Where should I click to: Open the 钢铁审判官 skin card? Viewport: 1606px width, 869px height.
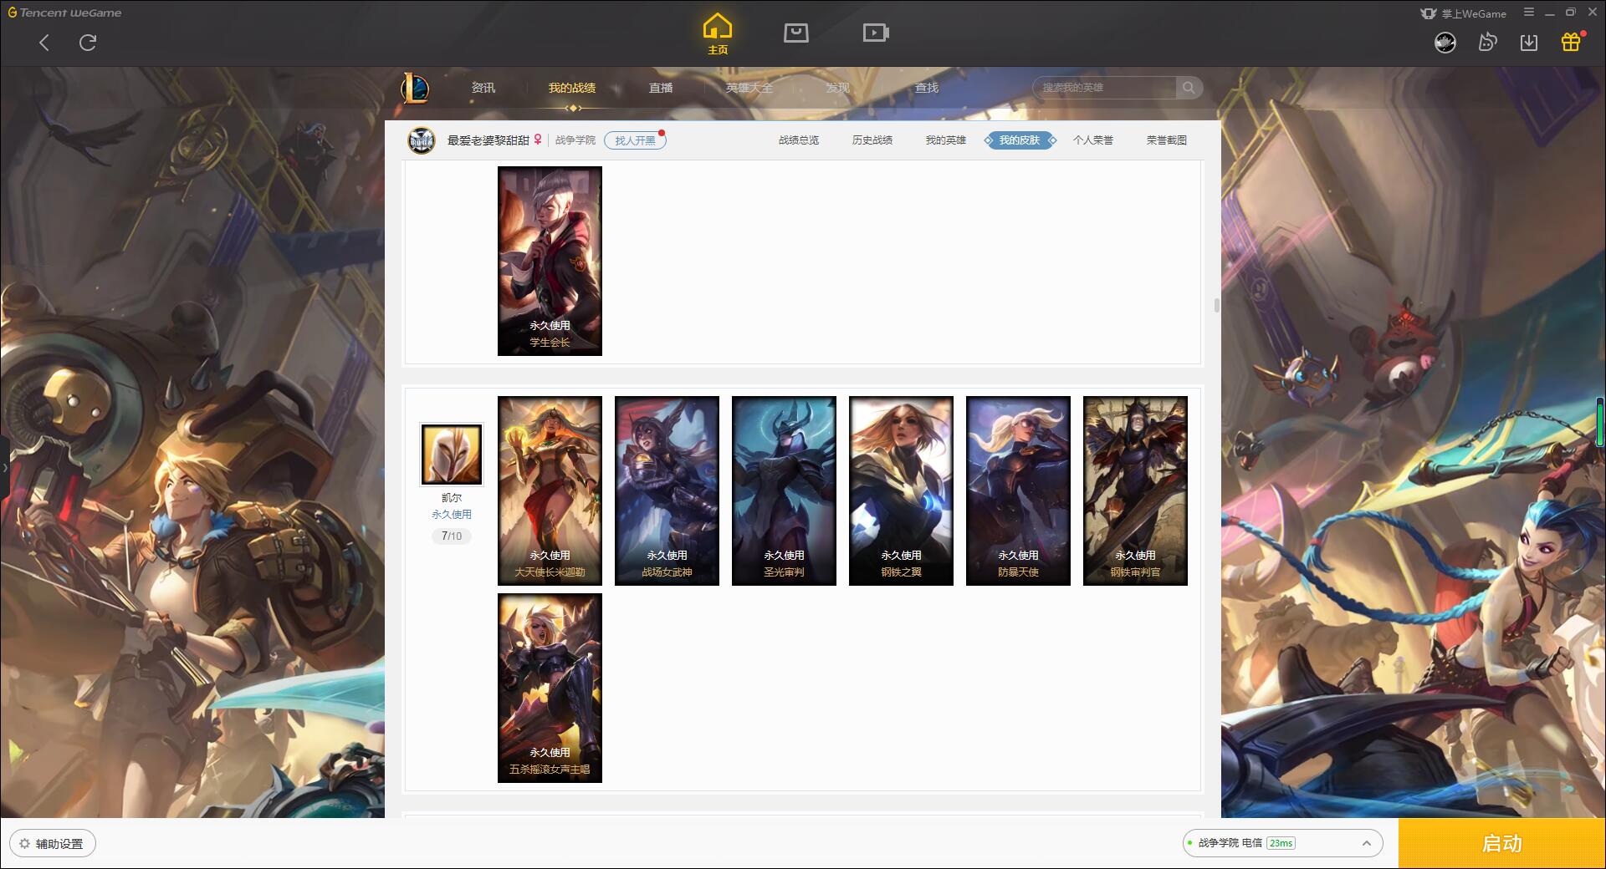click(1135, 490)
